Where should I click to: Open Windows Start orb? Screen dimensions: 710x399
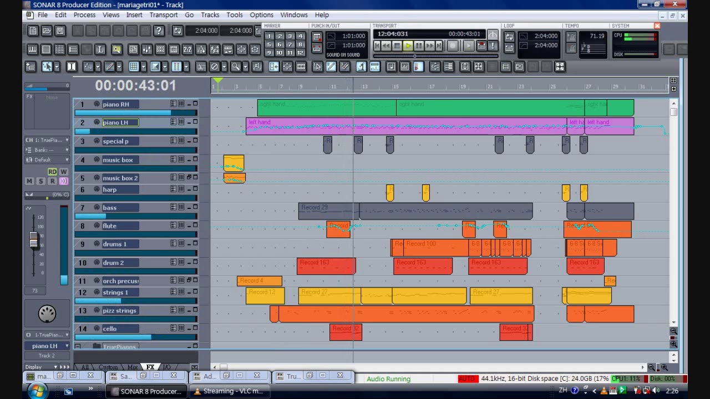[x=38, y=391]
